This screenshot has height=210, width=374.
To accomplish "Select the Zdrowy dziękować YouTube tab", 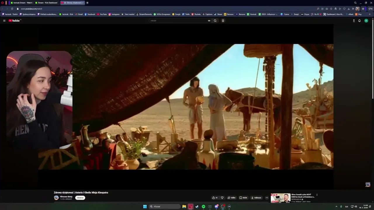I will click(72, 3).
